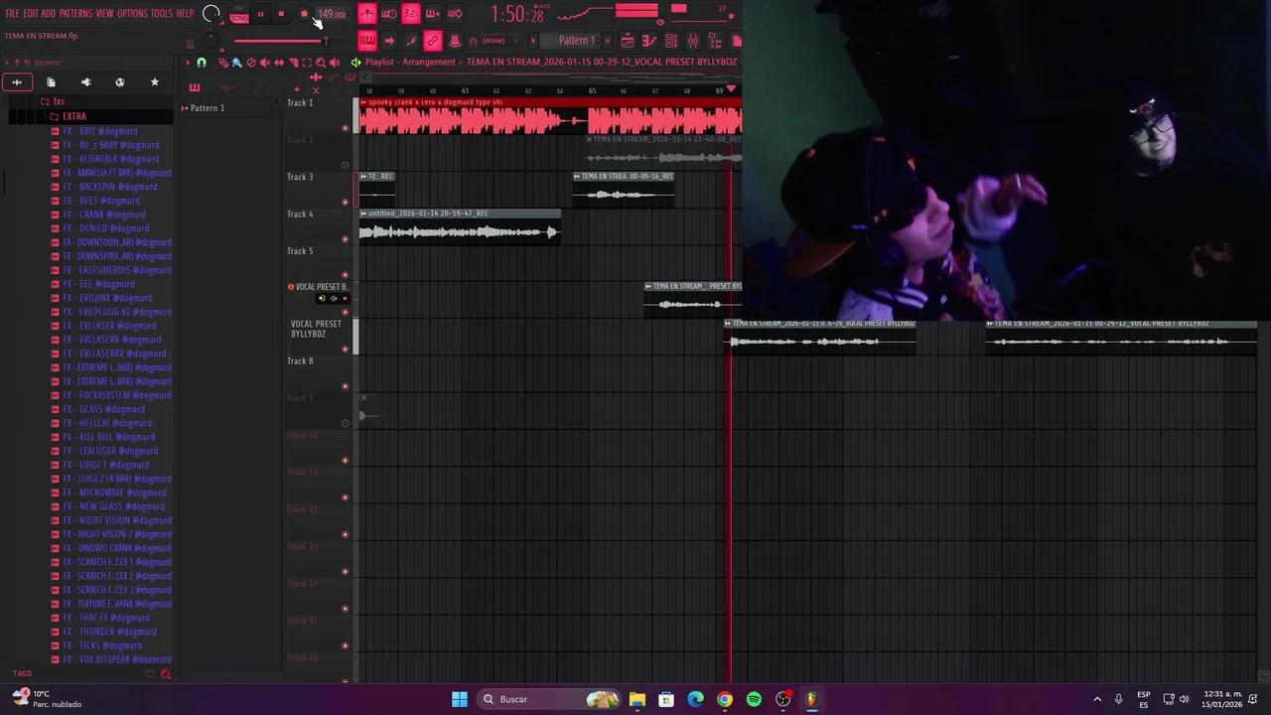The width and height of the screenshot is (1271, 715).
Task: Enable the Snap magnet in the Playlist
Action: (202, 62)
